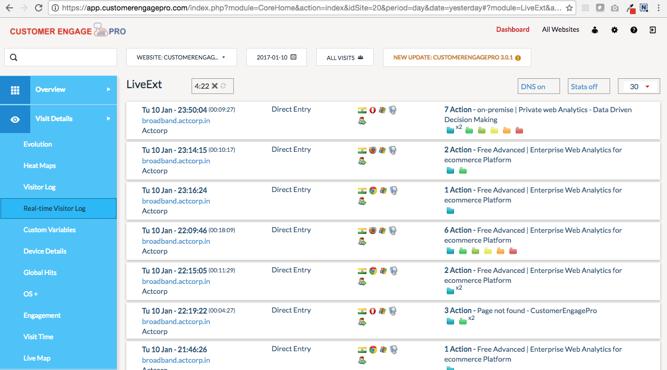667x370 pixels.
Task: Open Engagement in the sidebar
Action: click(42, 315)
